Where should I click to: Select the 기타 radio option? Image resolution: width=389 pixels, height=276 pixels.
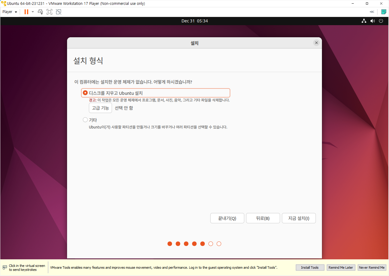[x=85, y=120]
